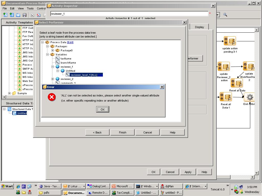Expand the Package0 node
Image resolution: width=262 pixels, height=196 pixels.
(x=52, y=50)
